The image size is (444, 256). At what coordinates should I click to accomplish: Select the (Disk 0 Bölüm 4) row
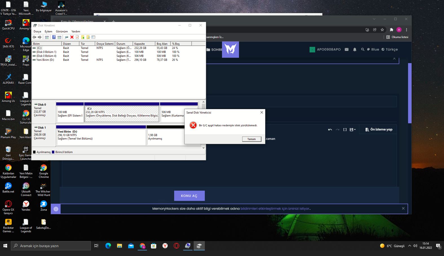click(x=118, y=56)
